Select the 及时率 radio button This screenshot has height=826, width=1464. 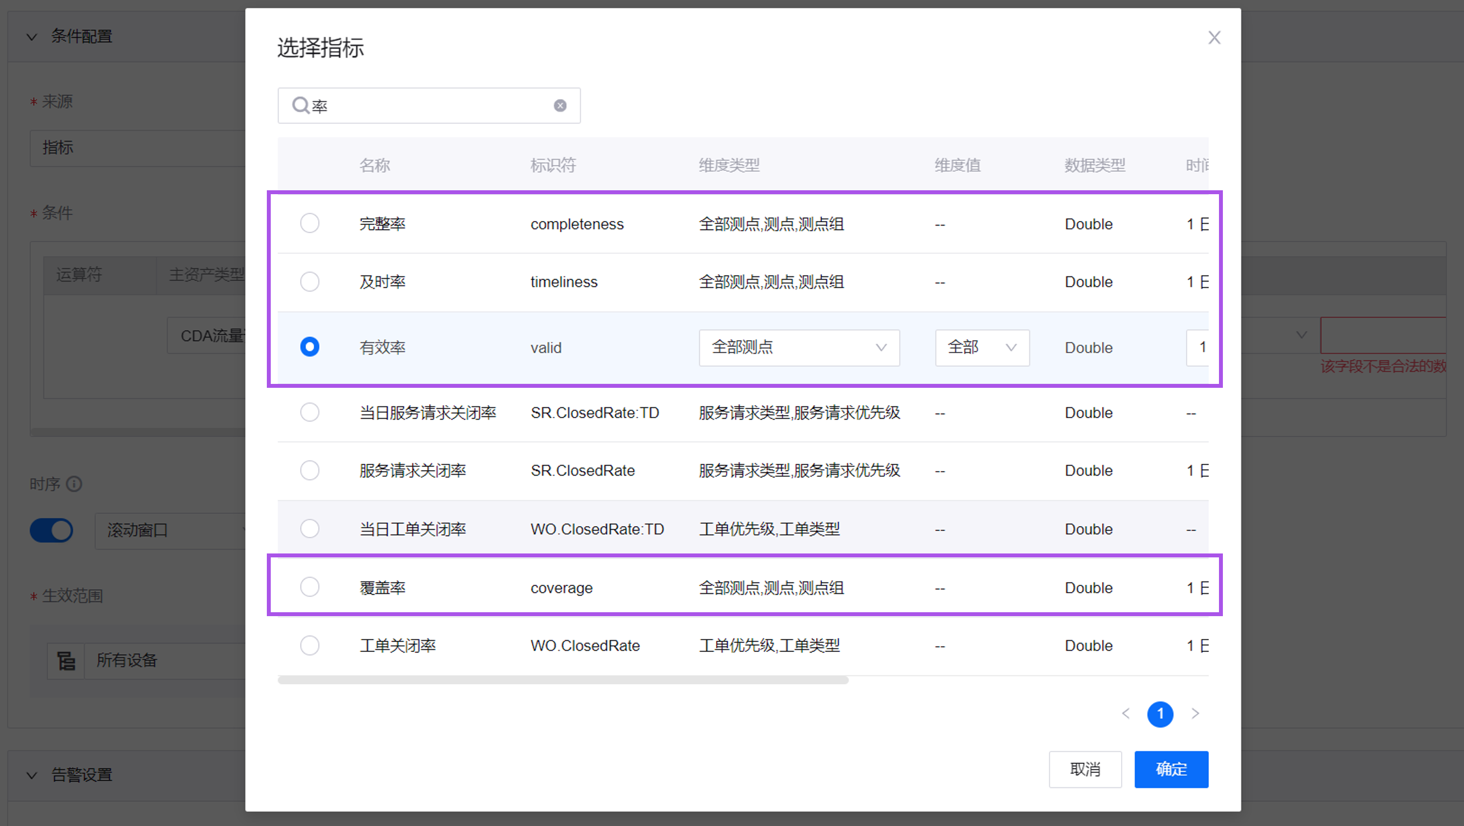pos(310,281)
